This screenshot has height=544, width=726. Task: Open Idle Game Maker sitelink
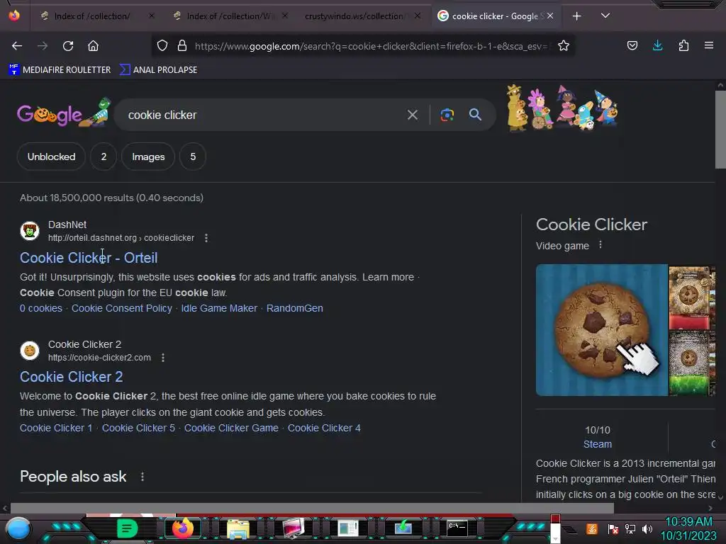(x=219, y=308)
